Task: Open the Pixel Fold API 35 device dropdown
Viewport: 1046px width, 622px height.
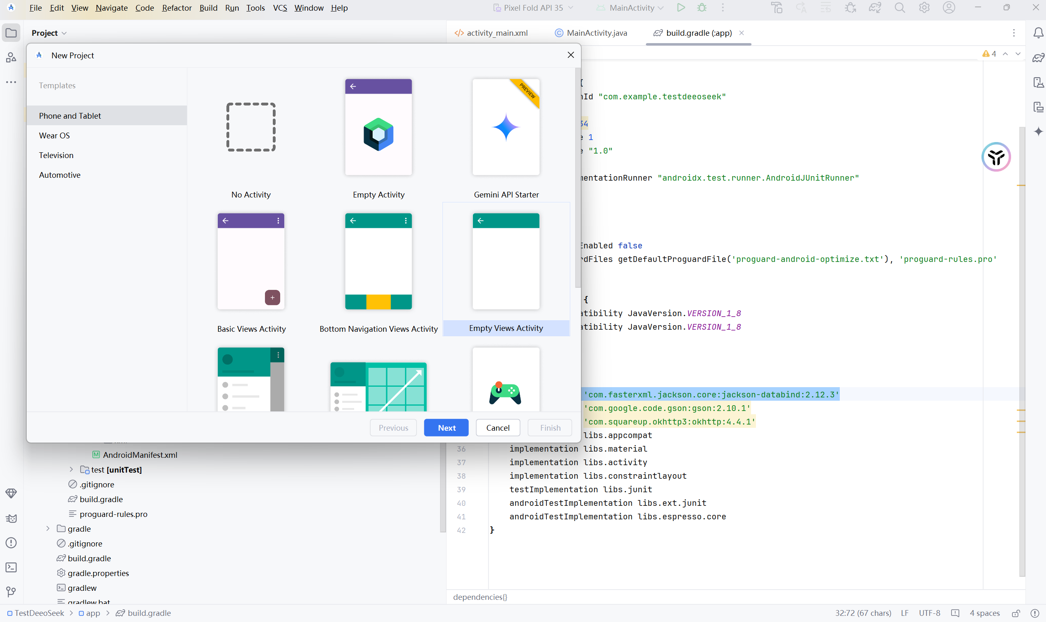Action: tap(533, 7)
